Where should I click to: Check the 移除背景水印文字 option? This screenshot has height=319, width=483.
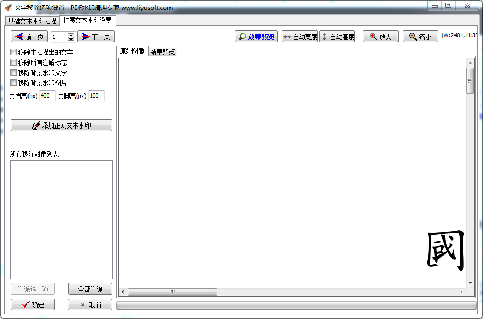tap(13, 72)
